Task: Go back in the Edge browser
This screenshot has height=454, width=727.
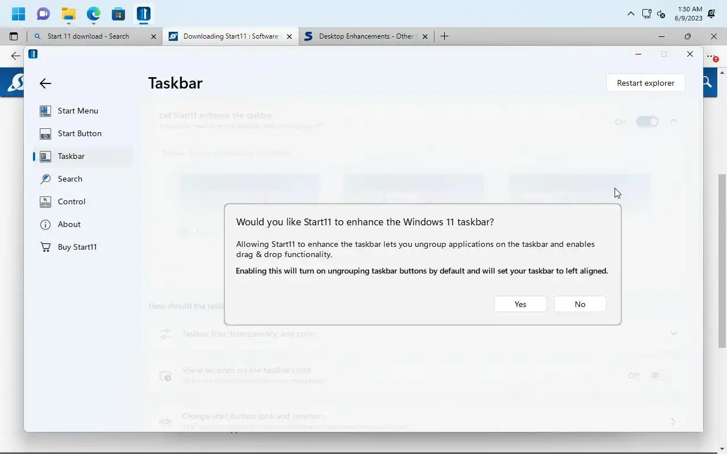Action: click(x=15, y=56)
